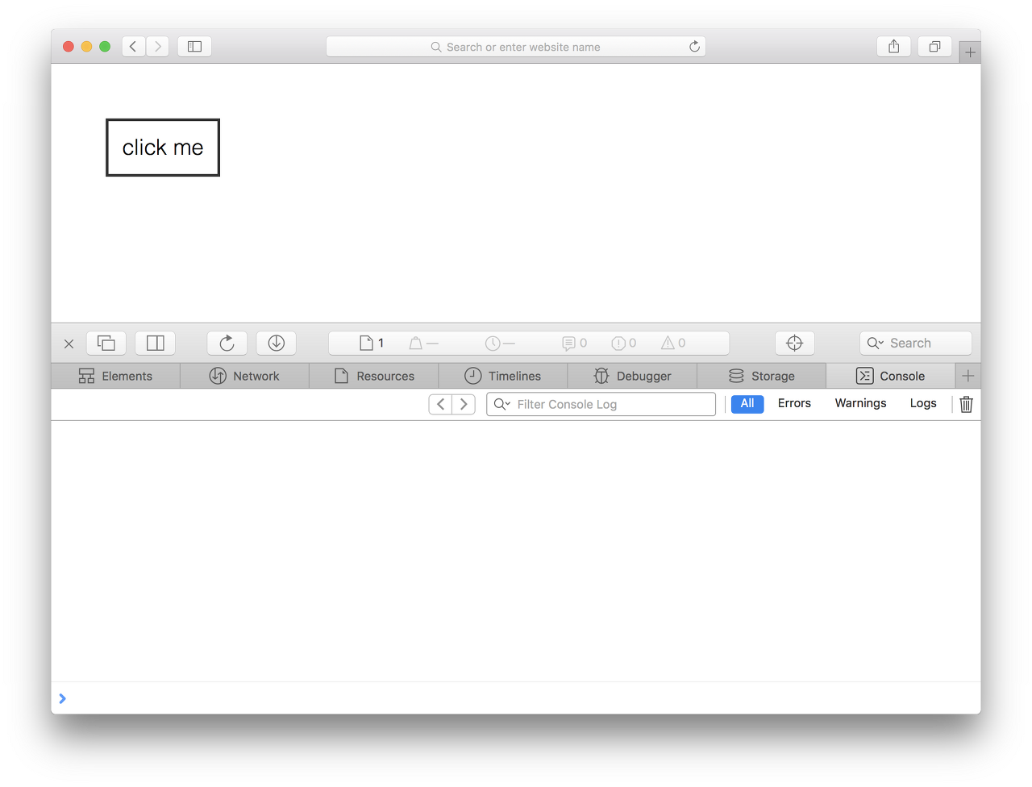The width and height of the screenshot is (1032, 787).
Task: Select the Console tab
Action: point(891,376)
